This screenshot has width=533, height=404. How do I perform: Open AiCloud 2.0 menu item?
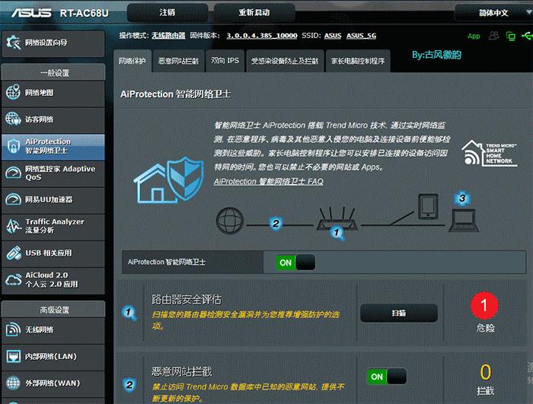pyautogui.click(x=53, y=280)
